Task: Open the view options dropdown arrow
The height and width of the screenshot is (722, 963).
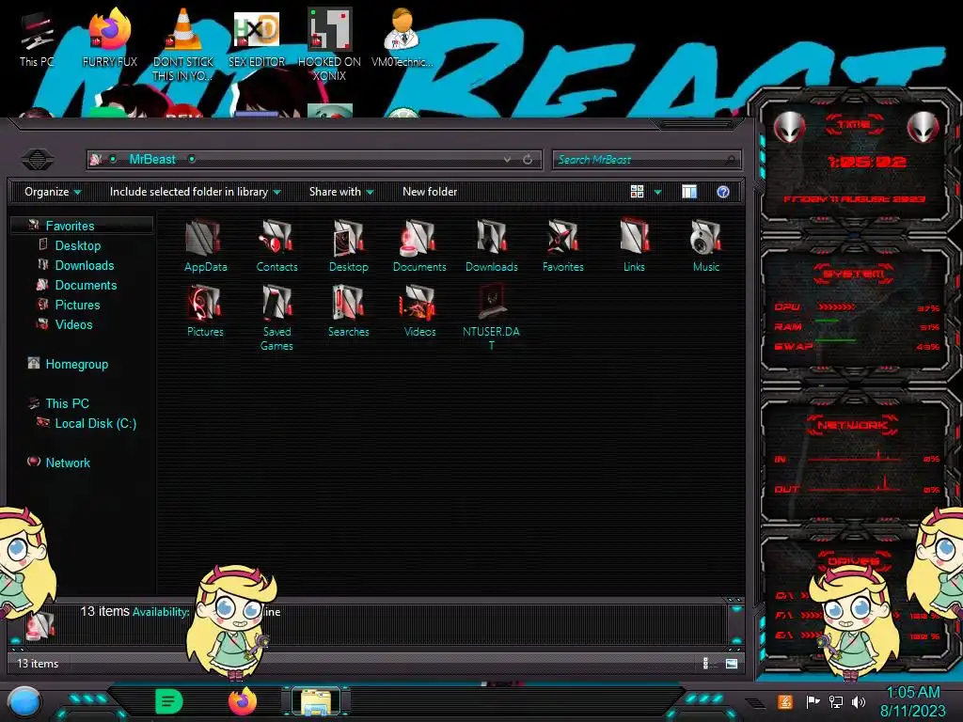Action: coord(657,192)
